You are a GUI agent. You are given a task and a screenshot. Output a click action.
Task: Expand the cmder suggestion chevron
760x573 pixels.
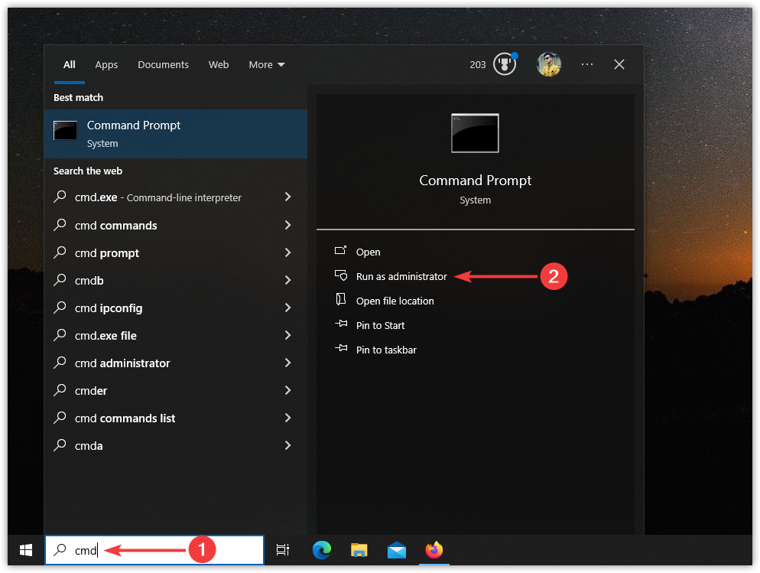(x=287, y=390)
